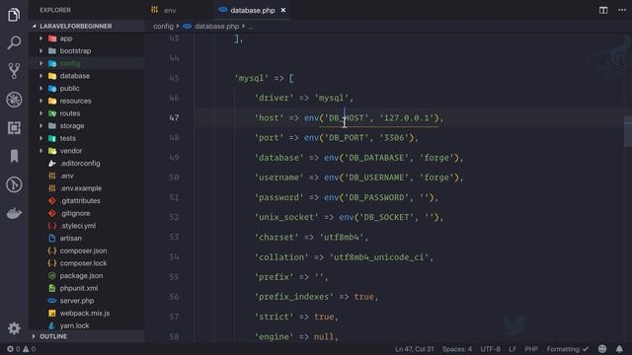Open the Bookmarks view icon
The image size is (632, 355).
pyautogui.click(x=14, y=156)
